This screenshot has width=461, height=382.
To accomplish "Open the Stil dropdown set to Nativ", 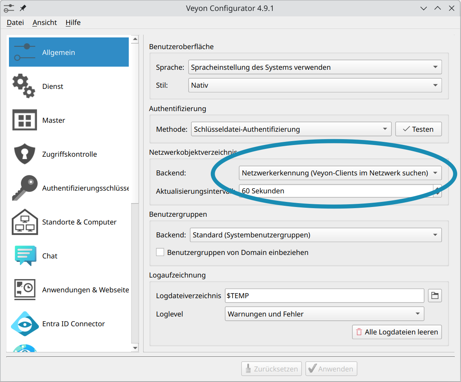I will point(315,85).
